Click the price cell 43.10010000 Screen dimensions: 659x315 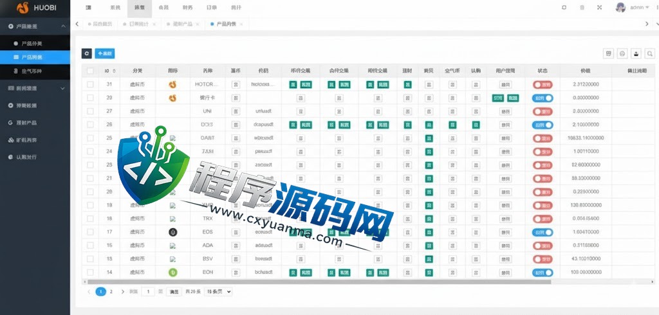(586, 258)
